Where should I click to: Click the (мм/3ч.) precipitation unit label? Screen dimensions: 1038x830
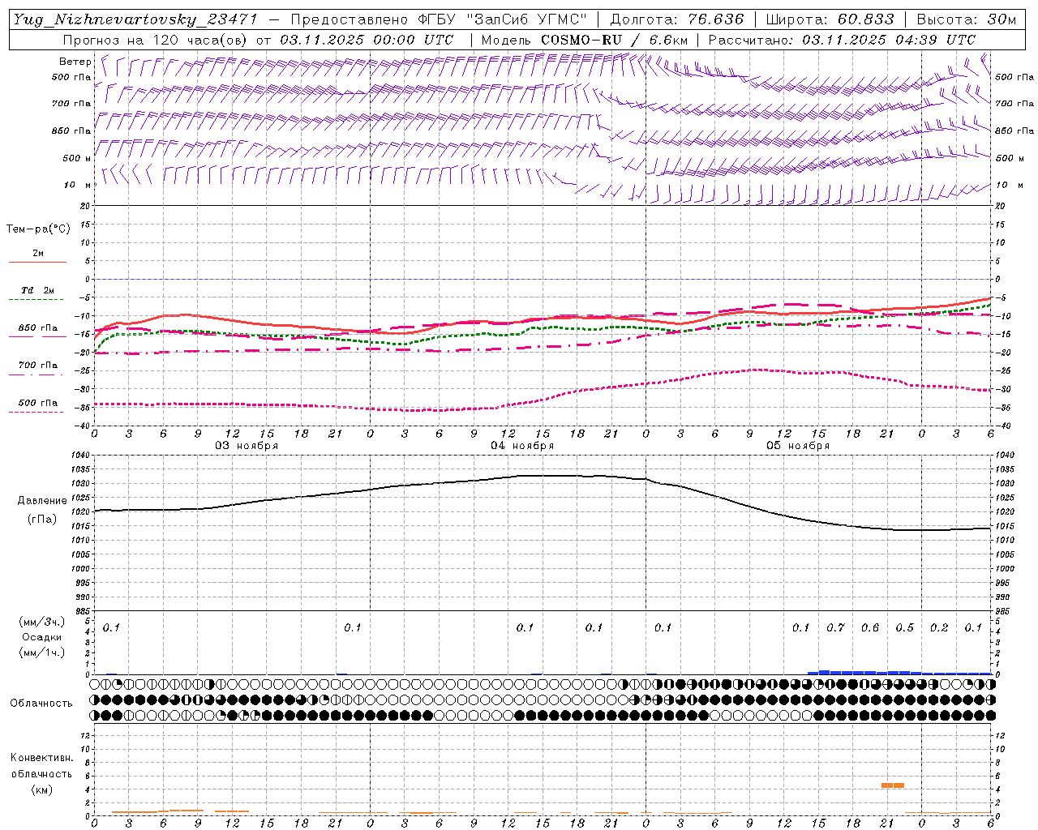pos(42,622)
